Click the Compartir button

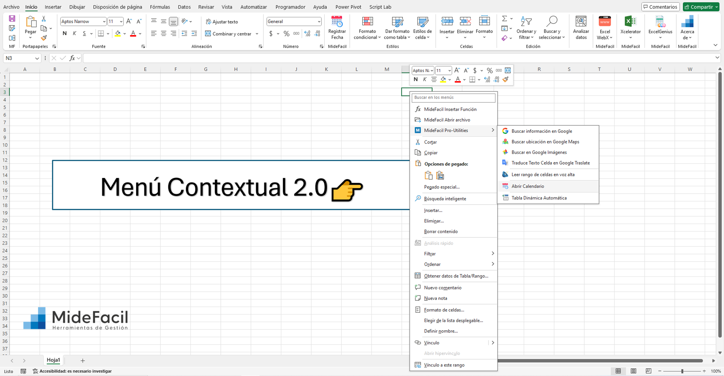tap(701, 7)
